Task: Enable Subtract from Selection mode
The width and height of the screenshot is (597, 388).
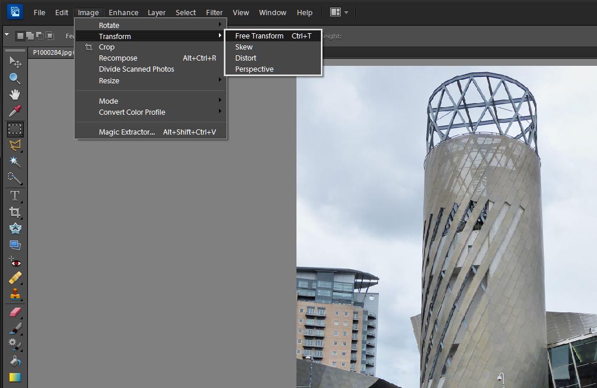Action: point(40,36)
